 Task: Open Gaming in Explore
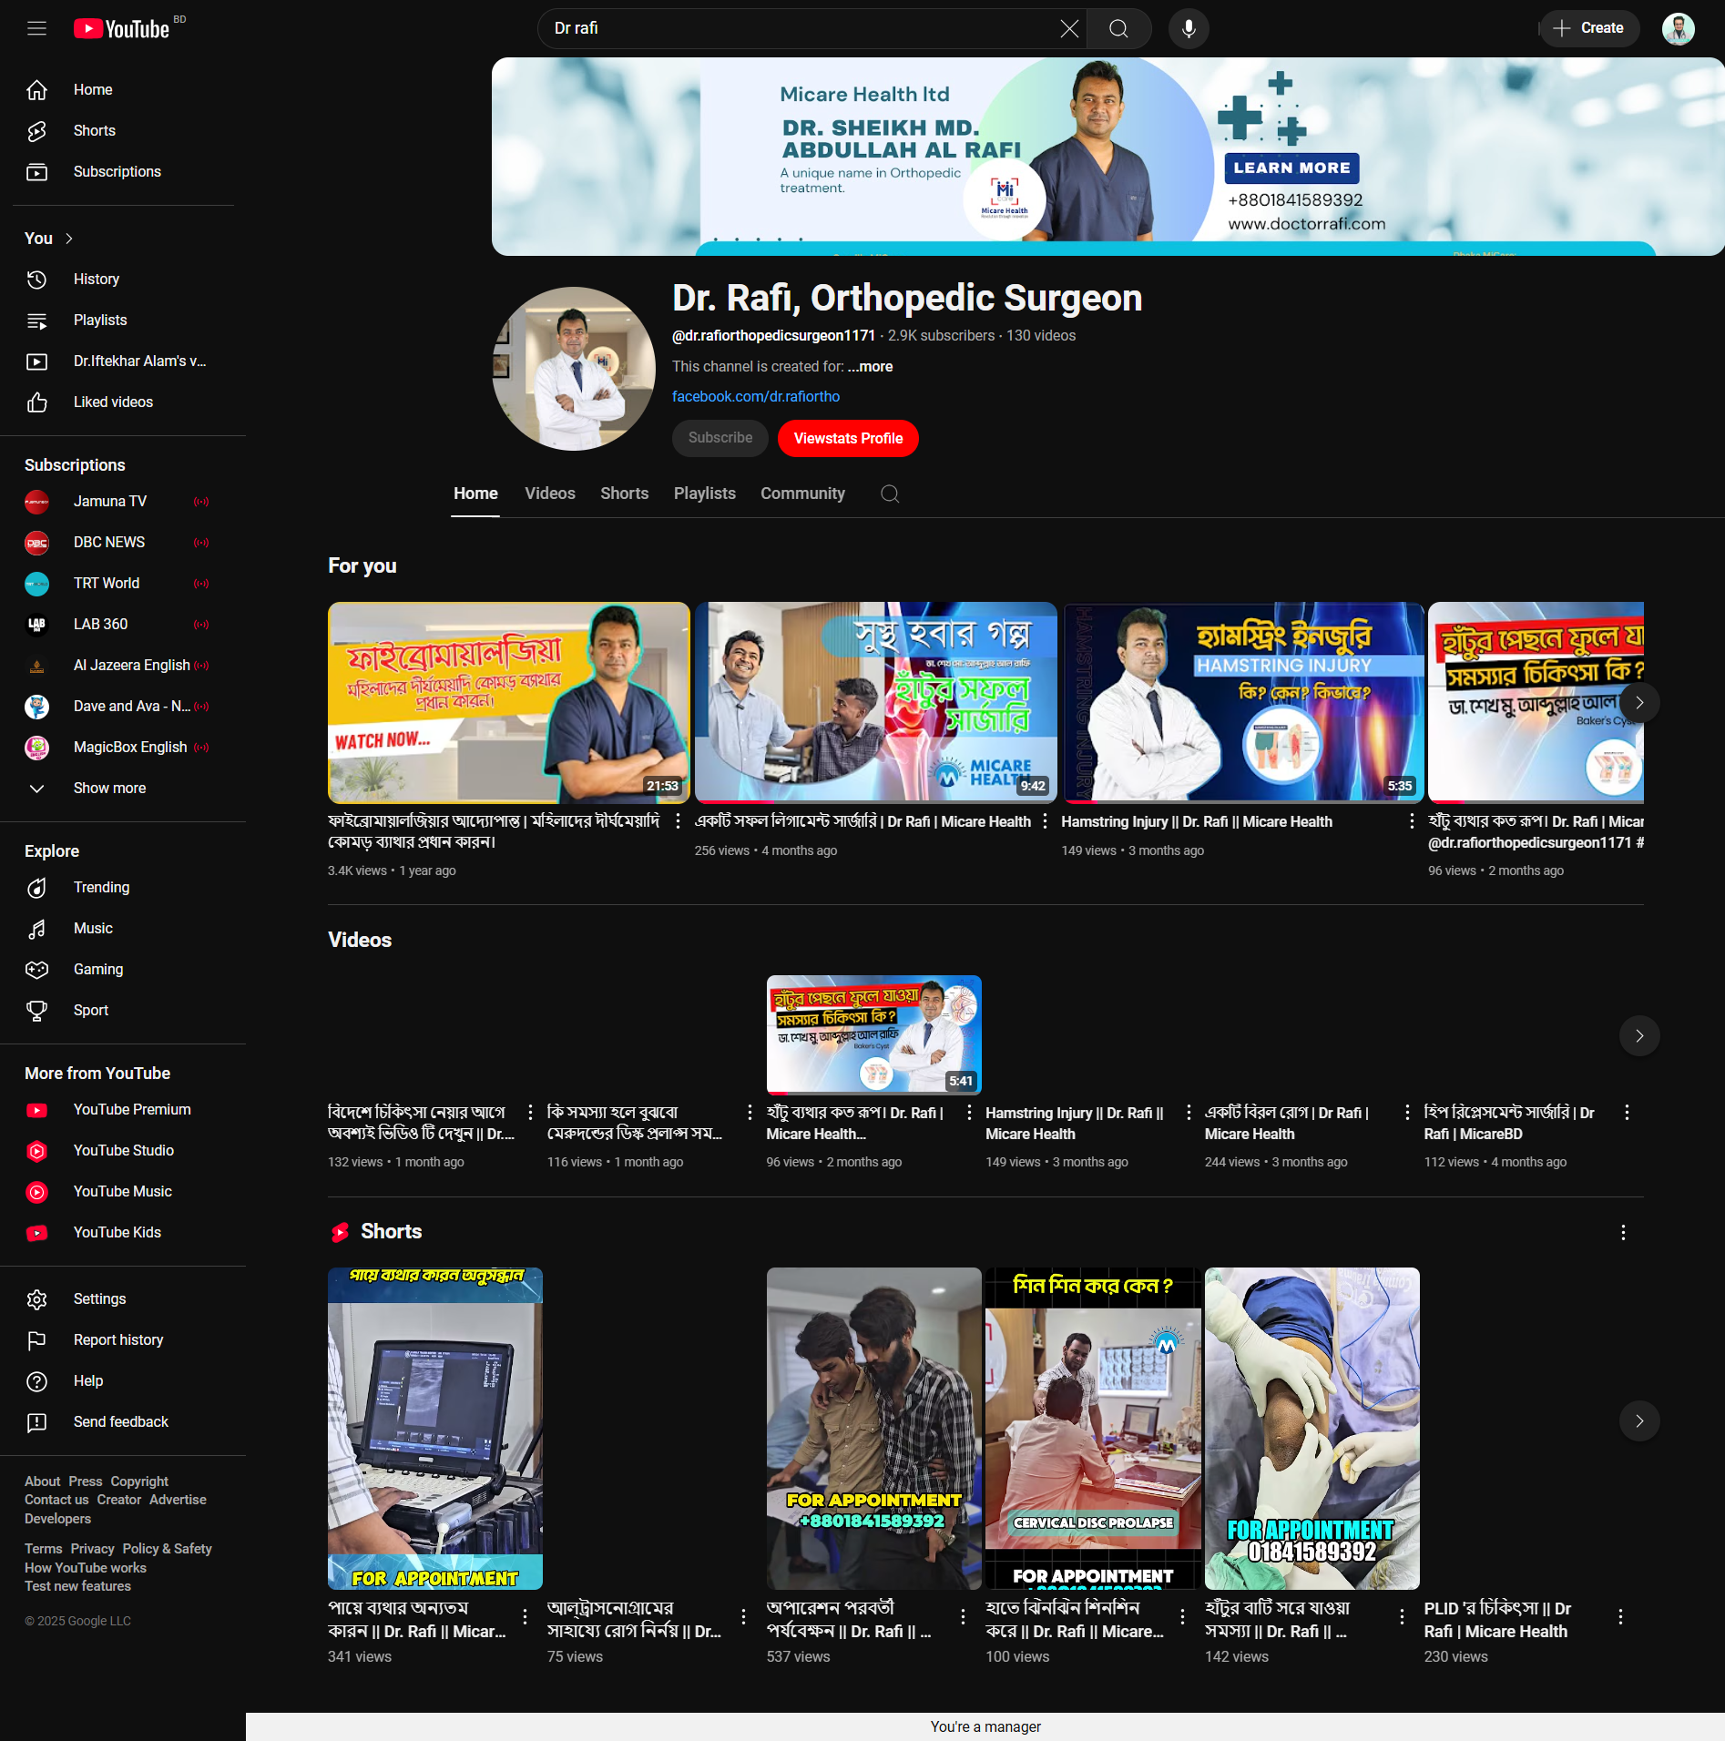123,970
